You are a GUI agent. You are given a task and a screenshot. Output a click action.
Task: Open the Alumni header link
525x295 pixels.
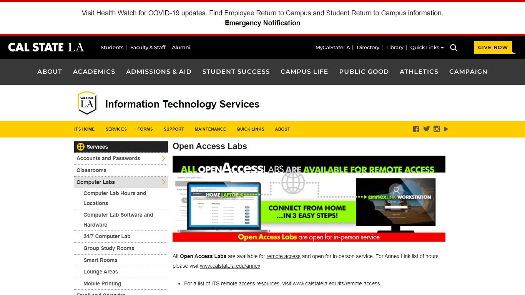tap(181, 48)
